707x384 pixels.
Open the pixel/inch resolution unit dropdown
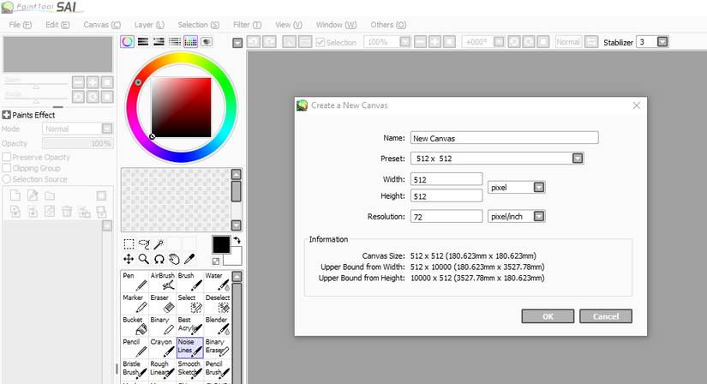coord(539,216)
